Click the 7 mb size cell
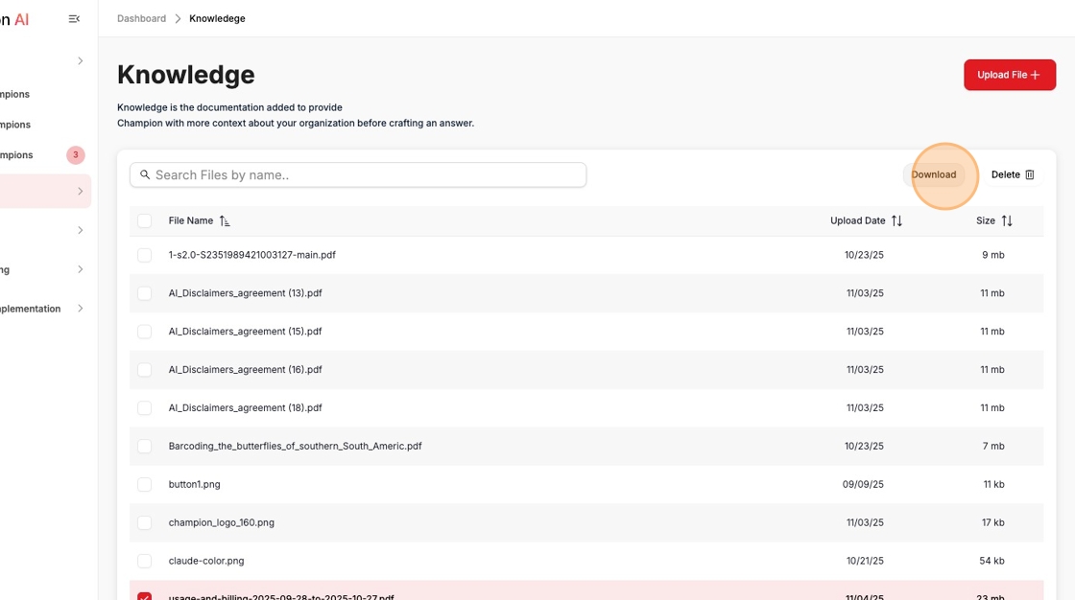 tap(993, 446)
